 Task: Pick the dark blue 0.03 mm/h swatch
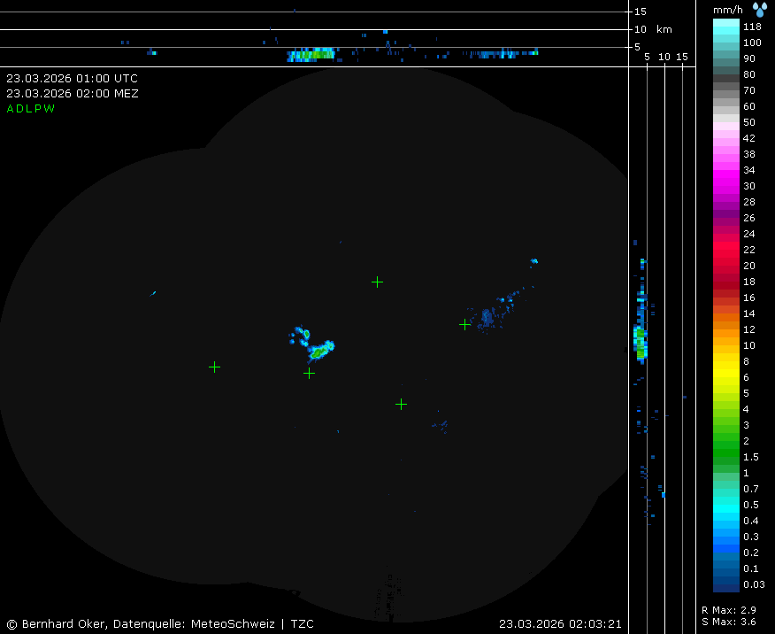(726, 584)
